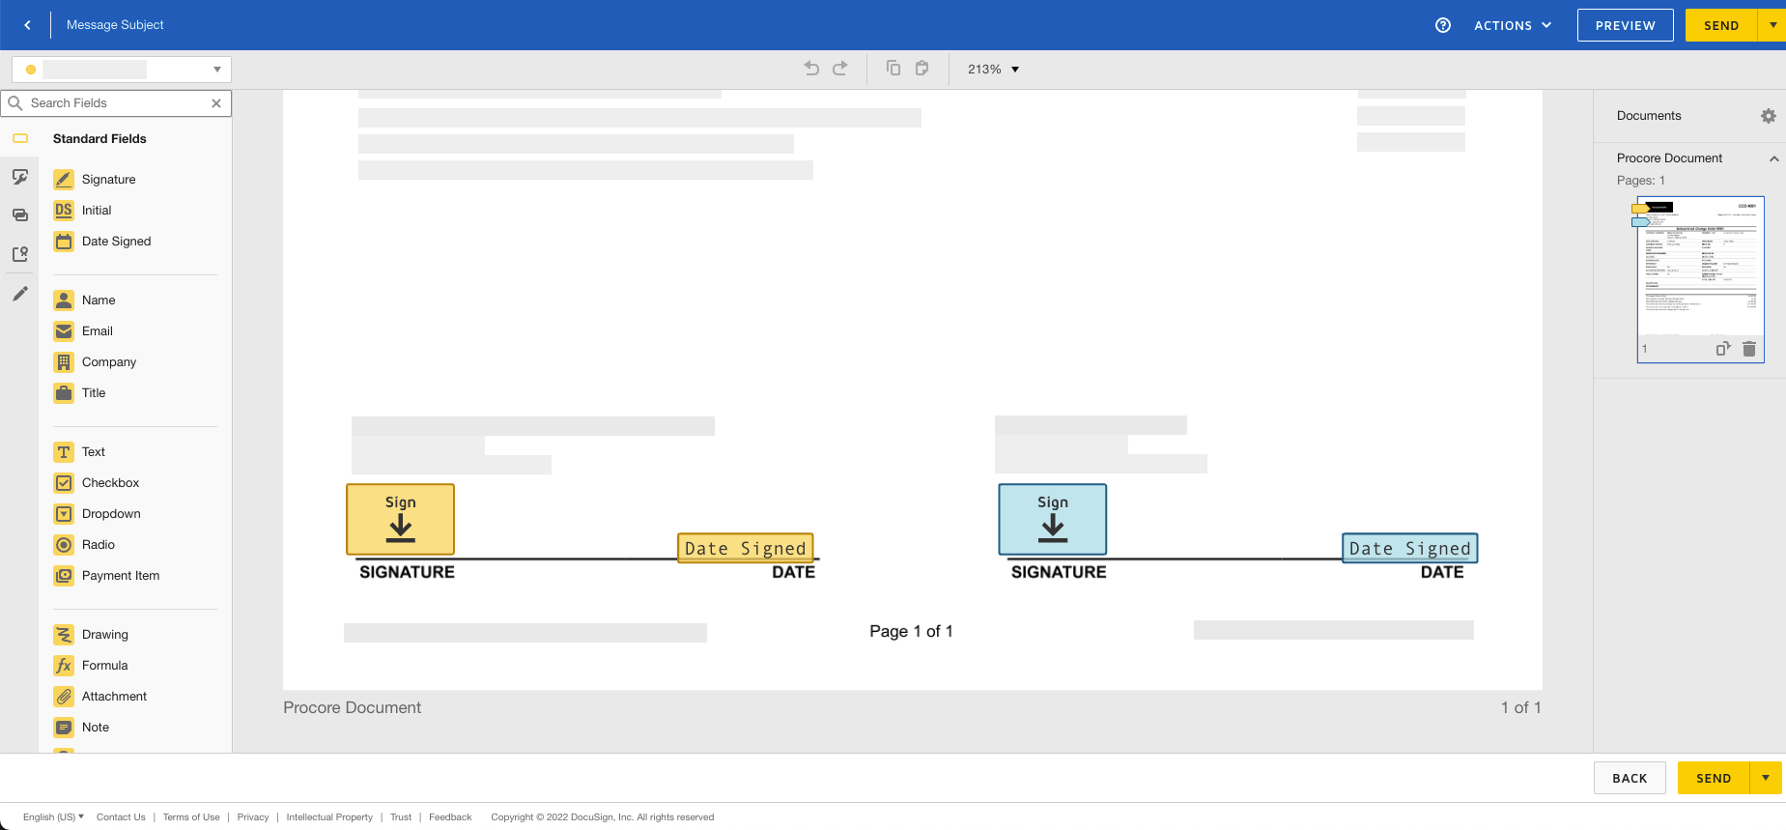Undo the last action
Viewport: 1786px width, 830px height.
pyautogui.click(x=811, y=69)
